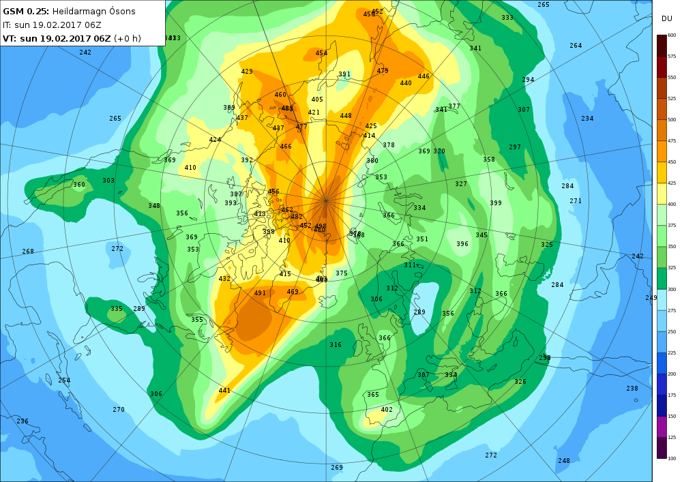
Task: Click the 'IT: sun 19.02.2017 06Z' line
Action: coord(52,25)
